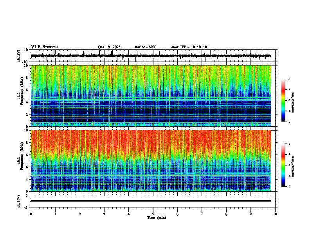Click the date 'Oct. 19, 2025'
310x240 pixels.
tap(109, 47)
